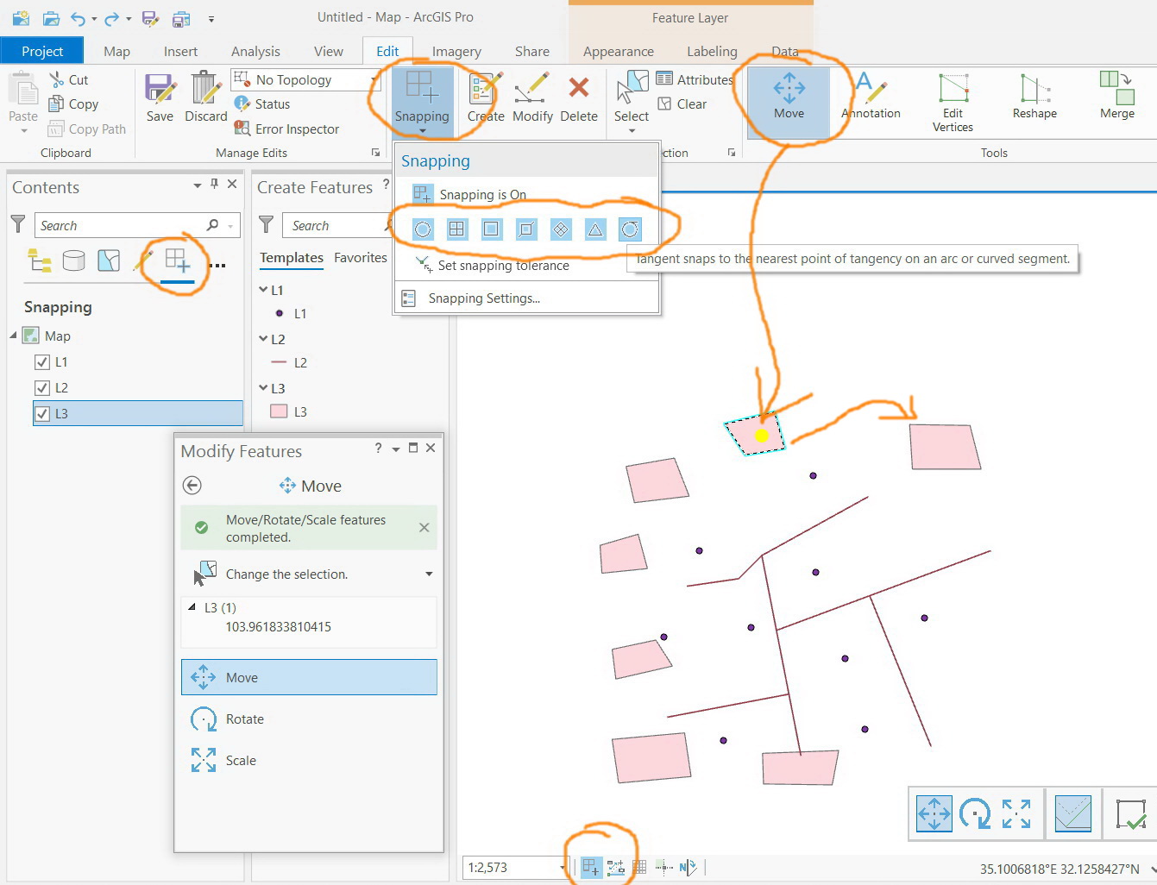Open the Error Inspector

(286, 129)
